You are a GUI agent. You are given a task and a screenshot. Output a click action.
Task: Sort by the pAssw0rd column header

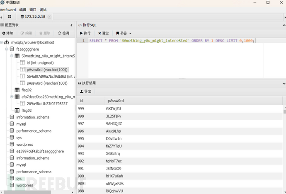pyautogui.click(x=116, y=101)
